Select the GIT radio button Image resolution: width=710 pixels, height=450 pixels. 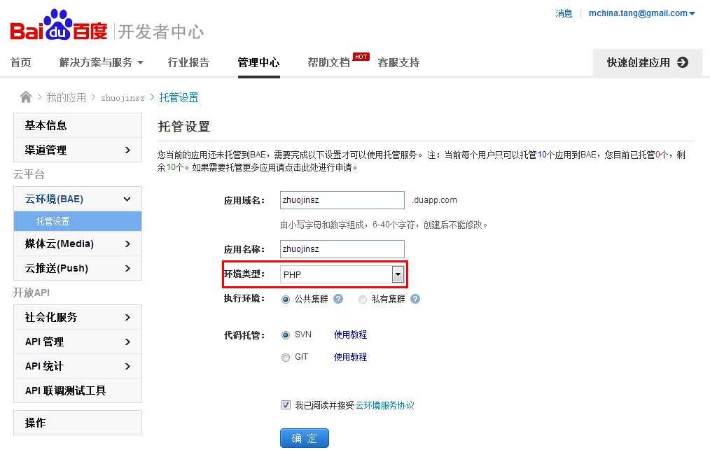point(286,357)
